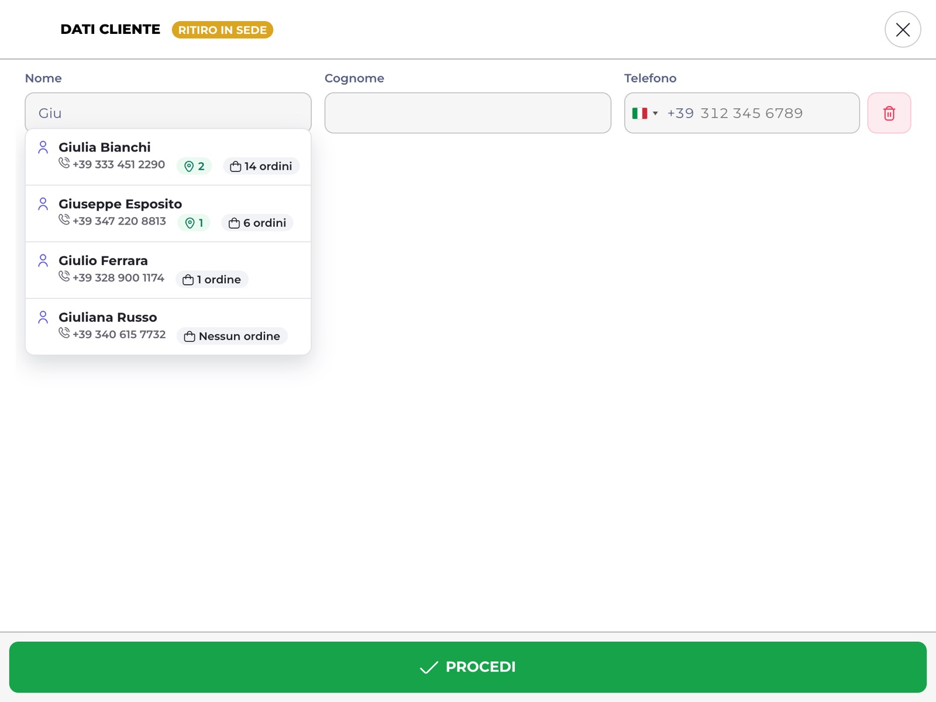Click the person icon beside Giulio Ferrara
Image resolution: width=936 pixels, height=702 pixels.
click(x=43, y=261)
